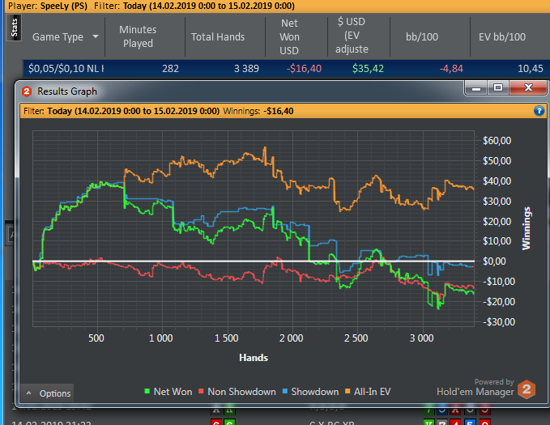The width and height of the screenshot is (550, 425).
Task: Click the Hold'em Manager 2 hexagon logo
Action: [x=527, y=389]
